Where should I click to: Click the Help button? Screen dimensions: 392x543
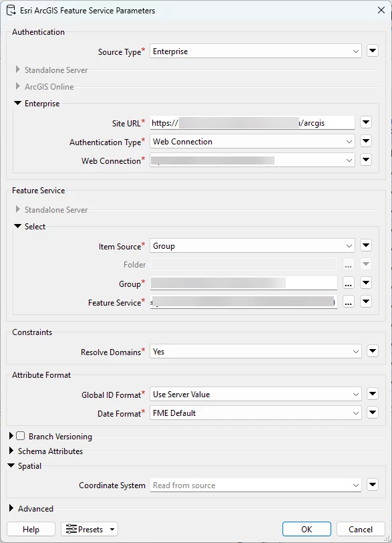click(31, 529)
